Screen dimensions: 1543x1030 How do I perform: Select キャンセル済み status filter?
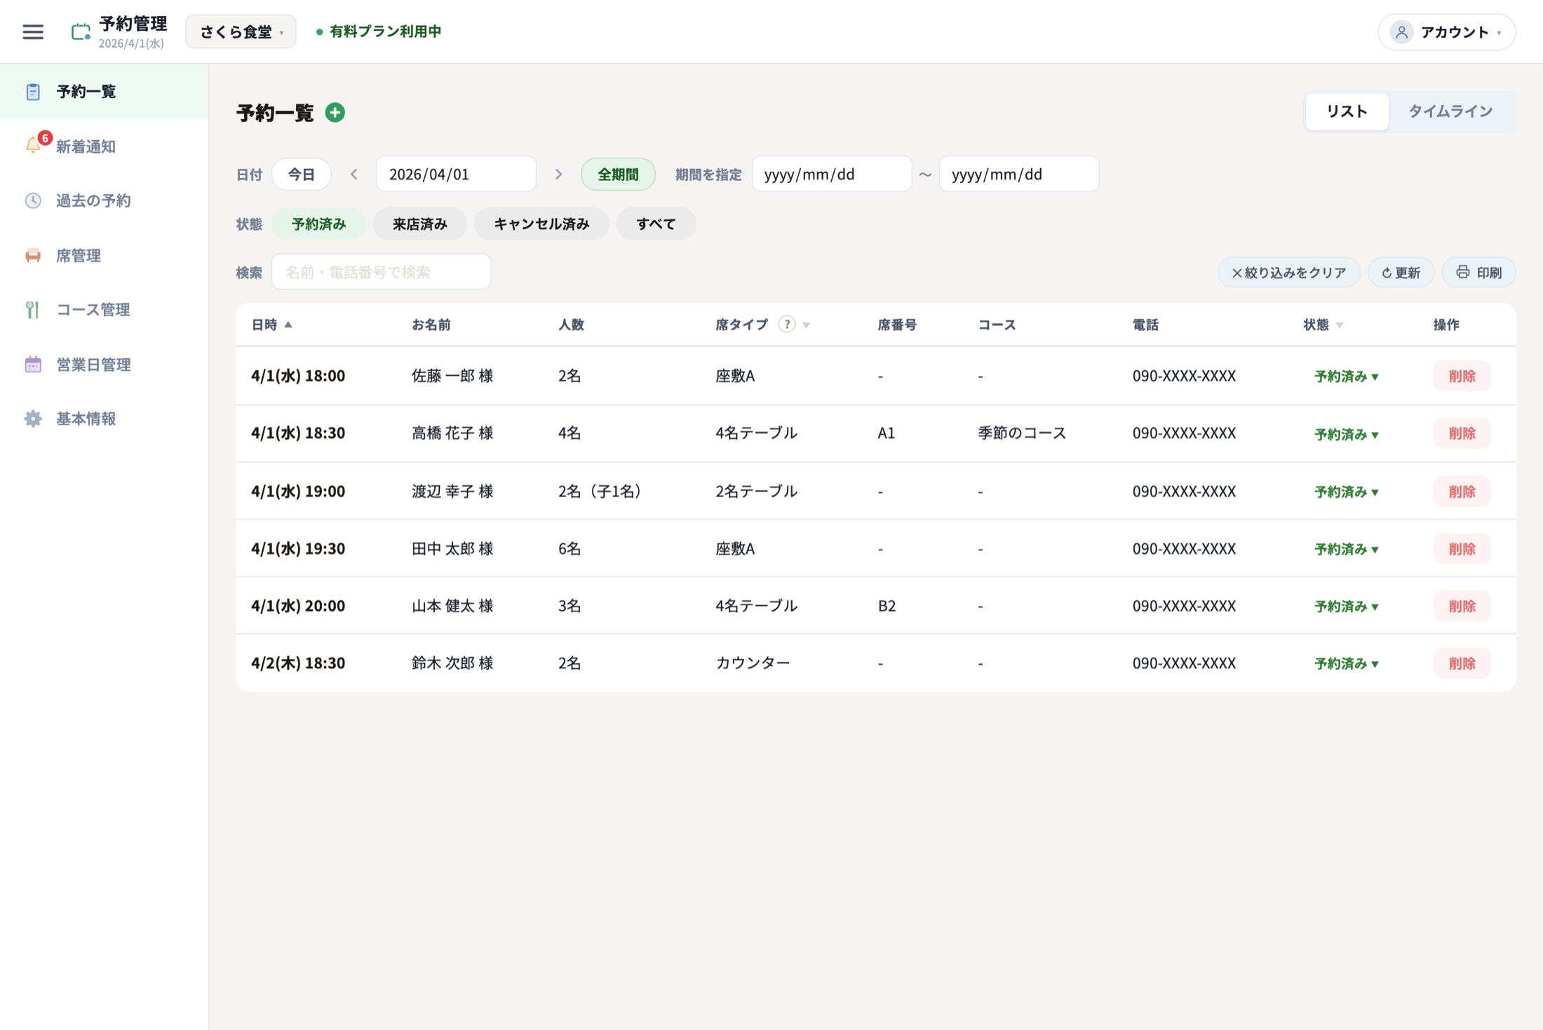[541, 224]
